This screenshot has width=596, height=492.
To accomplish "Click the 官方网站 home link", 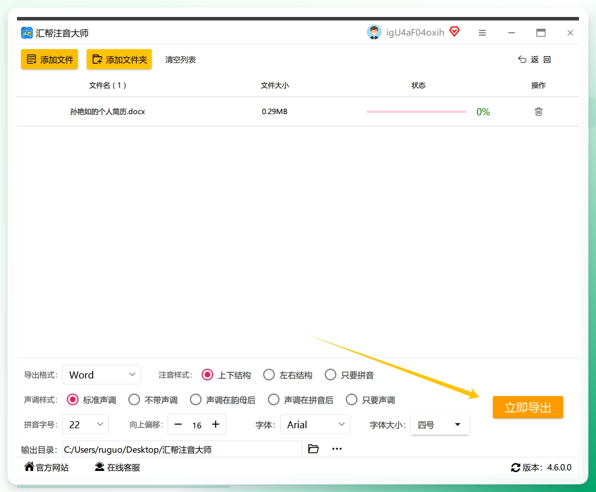I will point(46,467).
